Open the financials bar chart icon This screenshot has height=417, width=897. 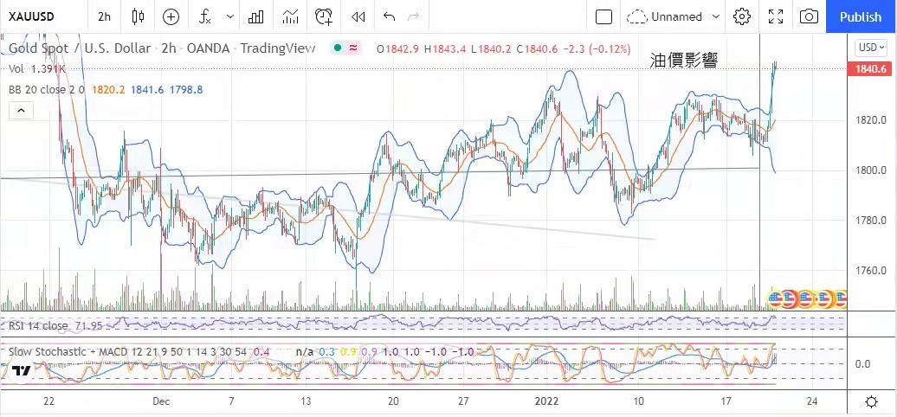(256, 16)
